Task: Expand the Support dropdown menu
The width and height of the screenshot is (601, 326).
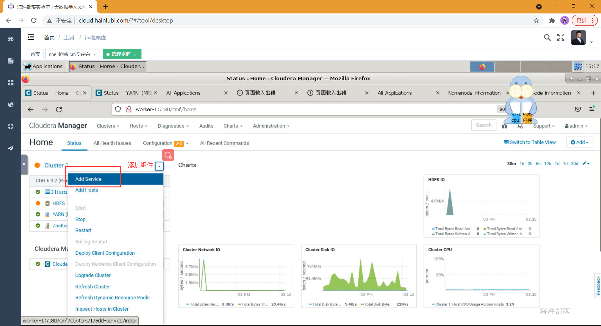Action: tap(543, 126)
